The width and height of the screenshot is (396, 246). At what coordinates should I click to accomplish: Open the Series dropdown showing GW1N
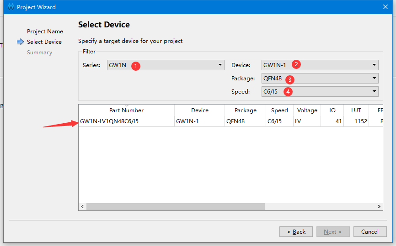166,65
